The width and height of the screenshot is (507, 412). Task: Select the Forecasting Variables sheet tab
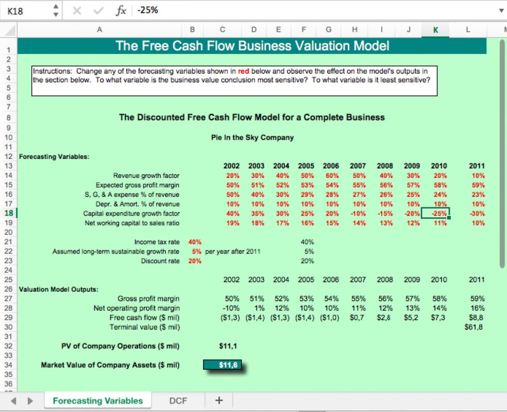pos(98,400)
